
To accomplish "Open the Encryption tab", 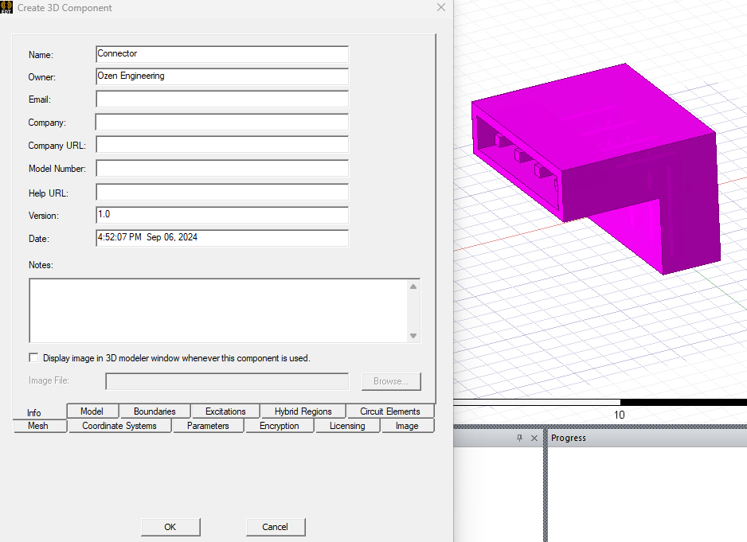I will 280,426.
